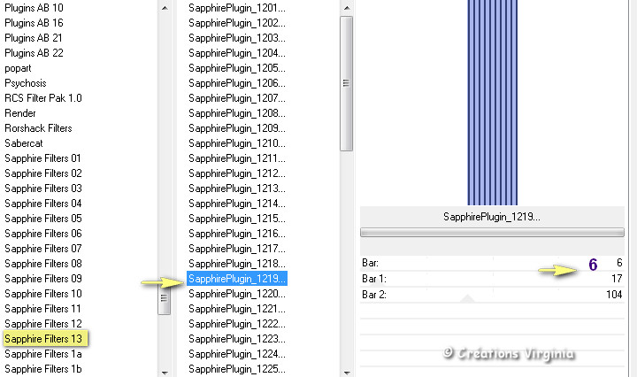
Task: Select Sapphire Filters 07 category
Action: [43, 249]
